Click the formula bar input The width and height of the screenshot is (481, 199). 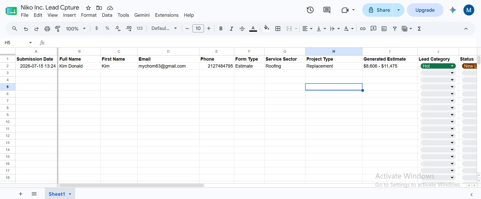[261, 43]
